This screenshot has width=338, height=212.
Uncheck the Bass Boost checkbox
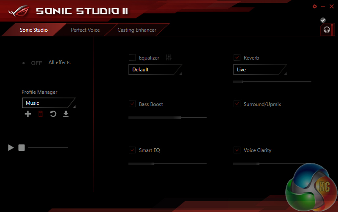click(x=132, y=104)
